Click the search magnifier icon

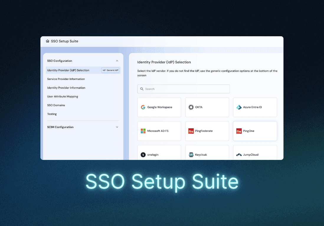click(x=142, y=89)
